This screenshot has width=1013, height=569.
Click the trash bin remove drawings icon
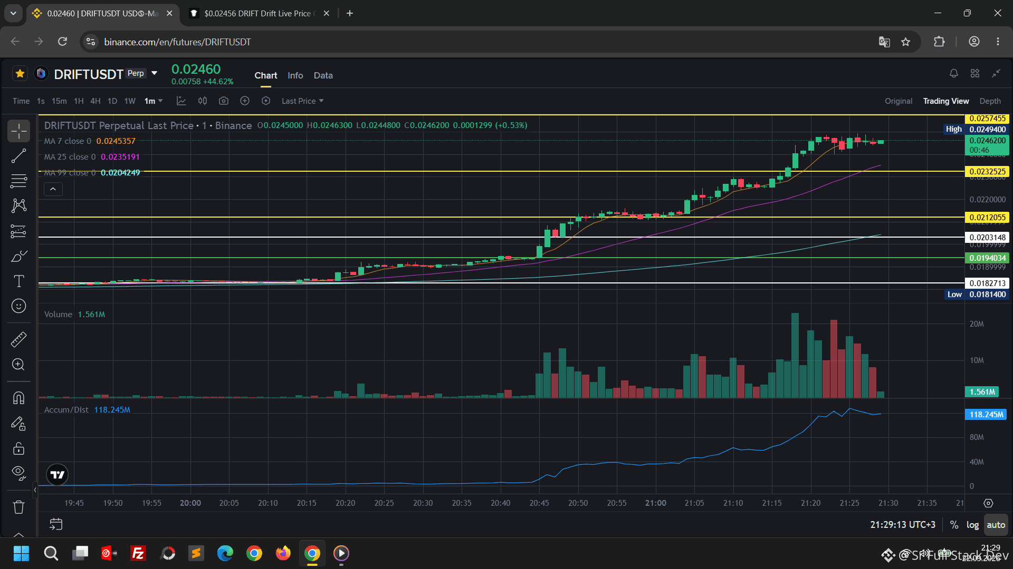tap(18, 507)
